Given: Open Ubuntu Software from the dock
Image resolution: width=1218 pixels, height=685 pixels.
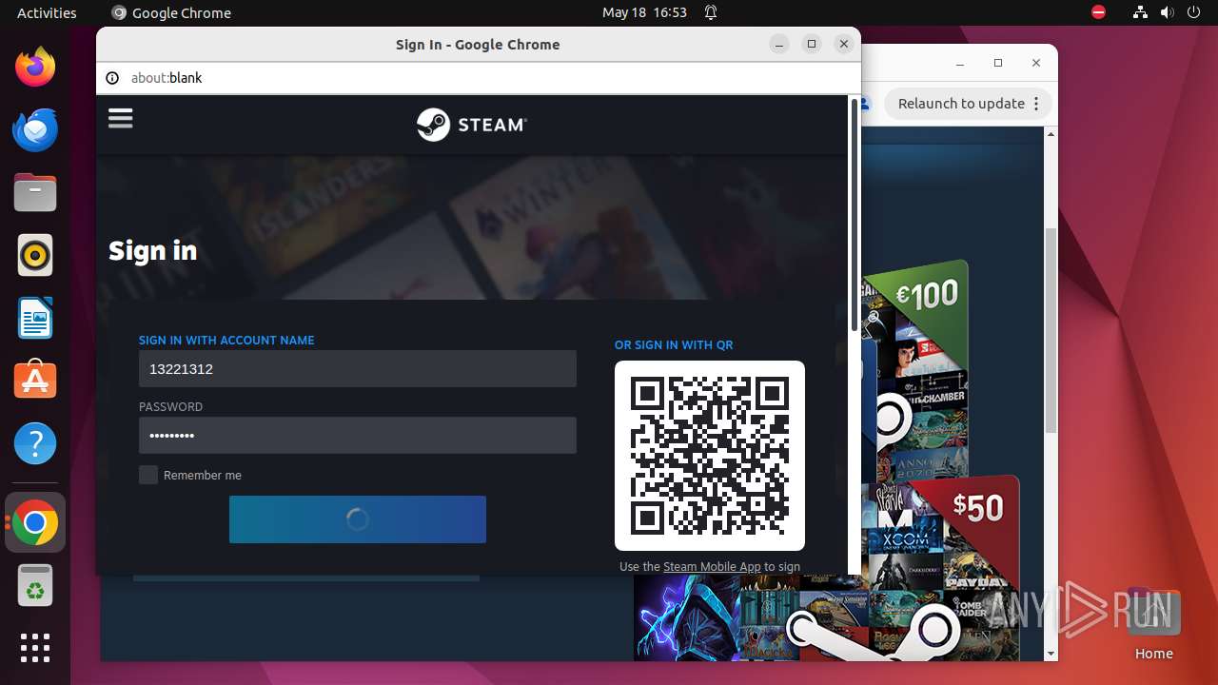Looking at the screenshot, I should pyautogui.click(x=35, y=381).
